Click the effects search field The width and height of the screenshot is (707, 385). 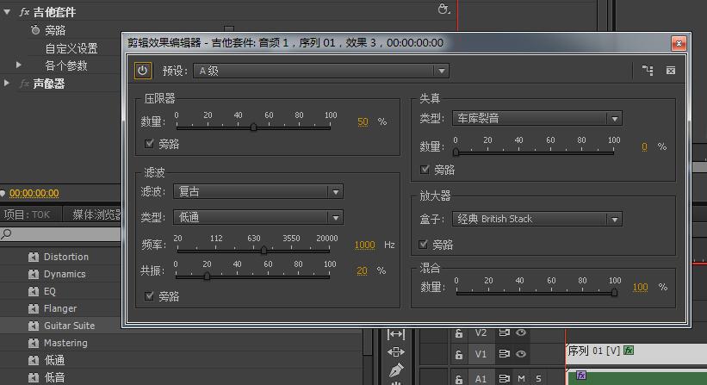pyautogui.click(x=60, y=234)
